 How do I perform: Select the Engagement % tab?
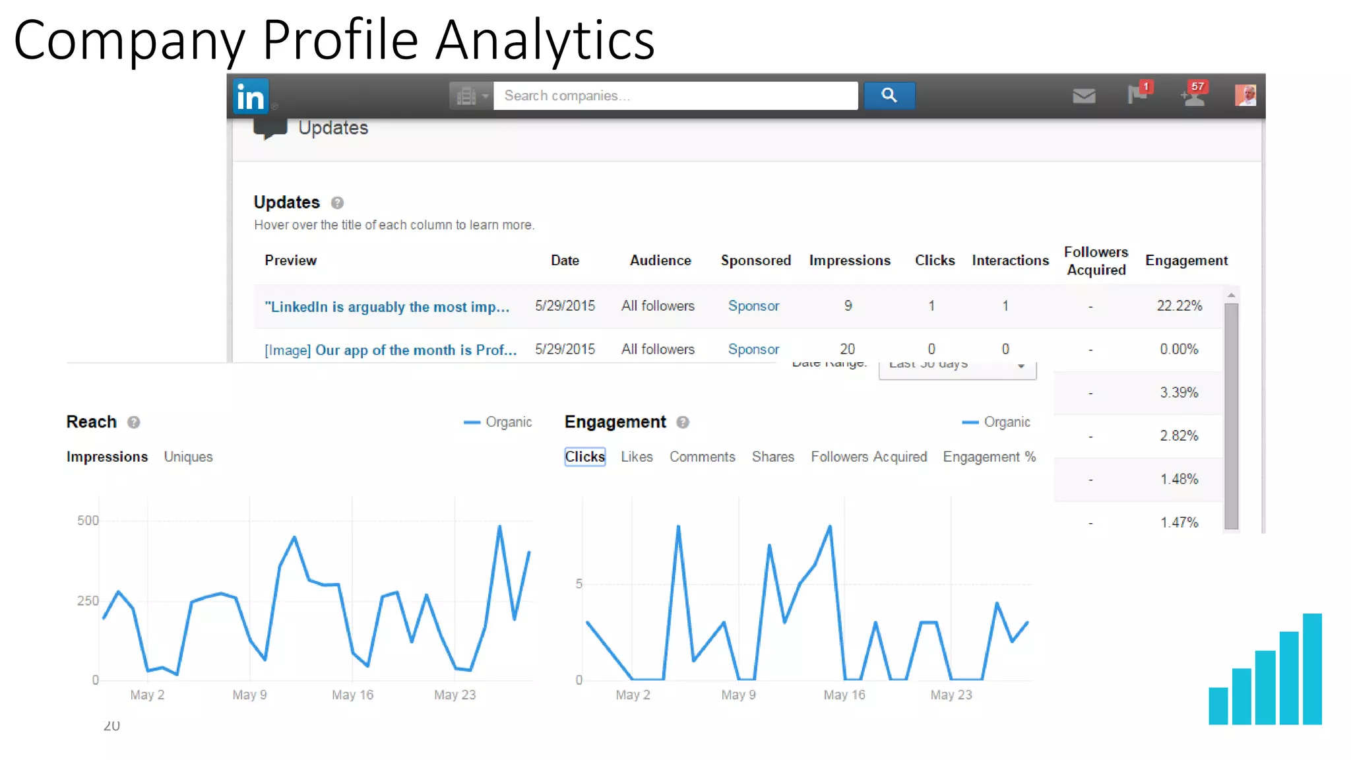pos(989,457)
